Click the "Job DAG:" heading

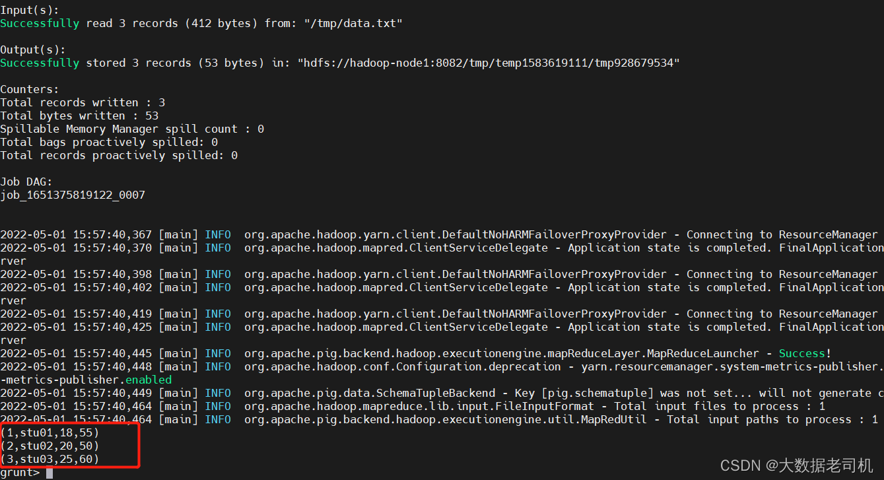(x=26, y=182)
